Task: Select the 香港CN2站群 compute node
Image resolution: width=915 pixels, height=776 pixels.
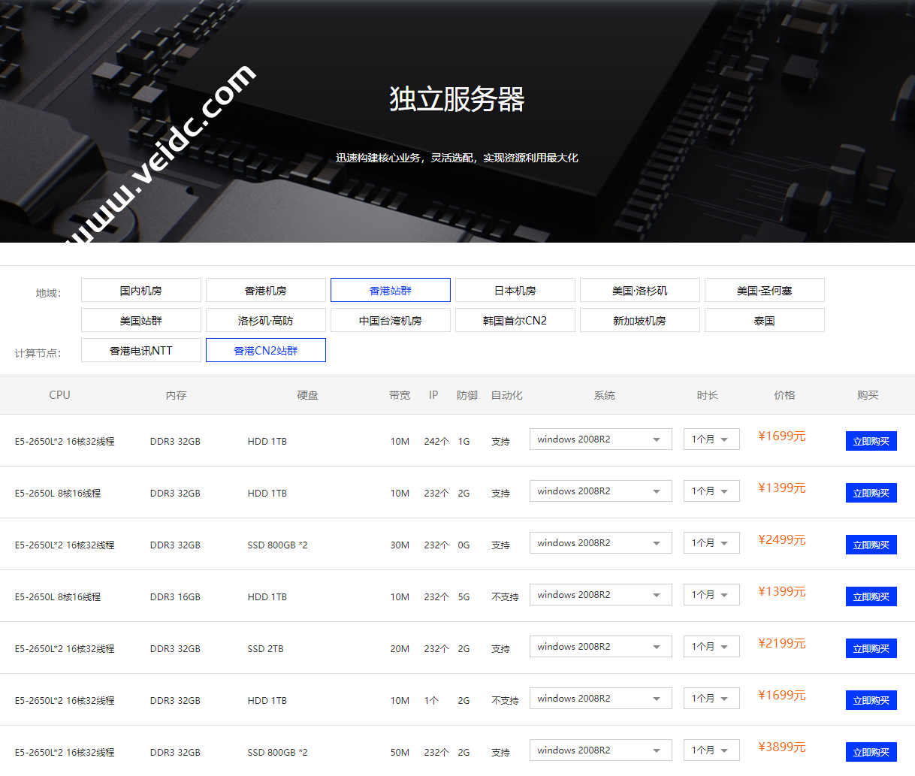Action: pos(265,350)
